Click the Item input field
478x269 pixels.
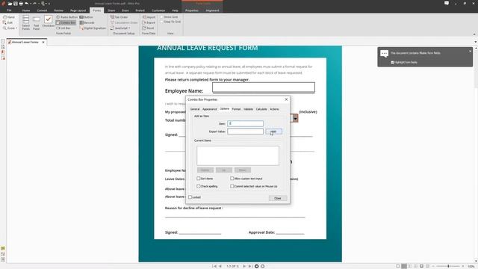pyautogui.click(x=245, y=123)
